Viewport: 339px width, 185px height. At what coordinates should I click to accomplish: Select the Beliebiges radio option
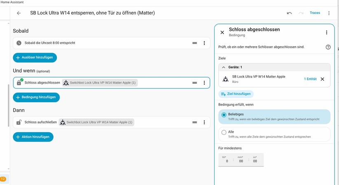[x=224, y=115]
